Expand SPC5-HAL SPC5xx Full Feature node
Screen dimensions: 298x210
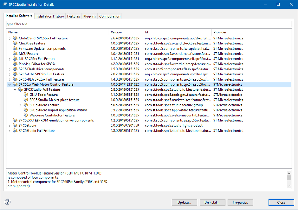[10, 74]
